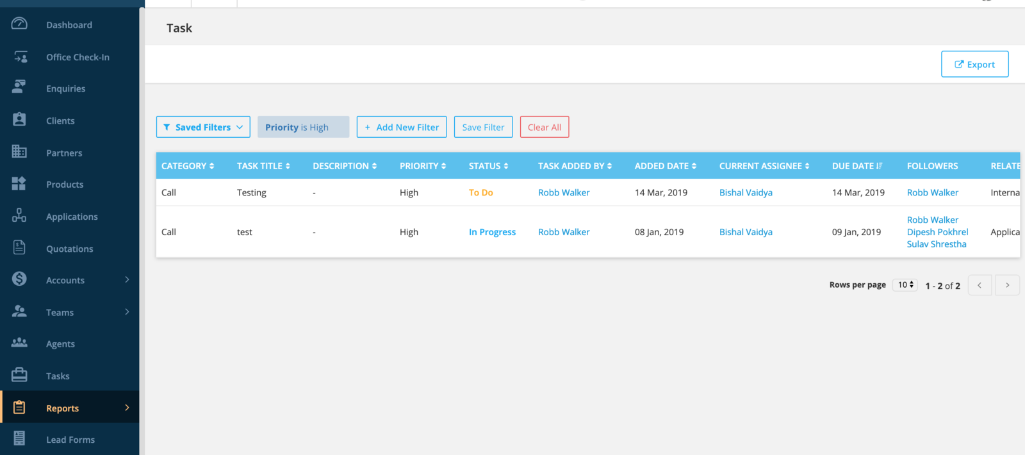Click the Export button
The image size is (1025, 455).
coord(975,64)
